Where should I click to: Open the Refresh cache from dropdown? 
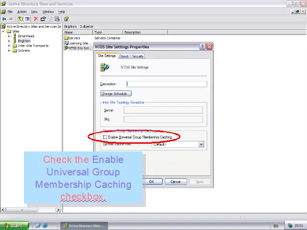click(201, 144)
